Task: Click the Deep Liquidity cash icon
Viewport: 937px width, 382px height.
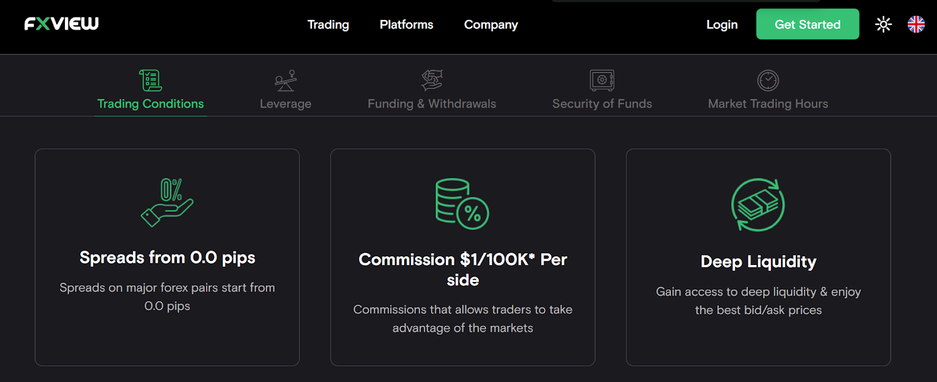Action: [758, 205]
